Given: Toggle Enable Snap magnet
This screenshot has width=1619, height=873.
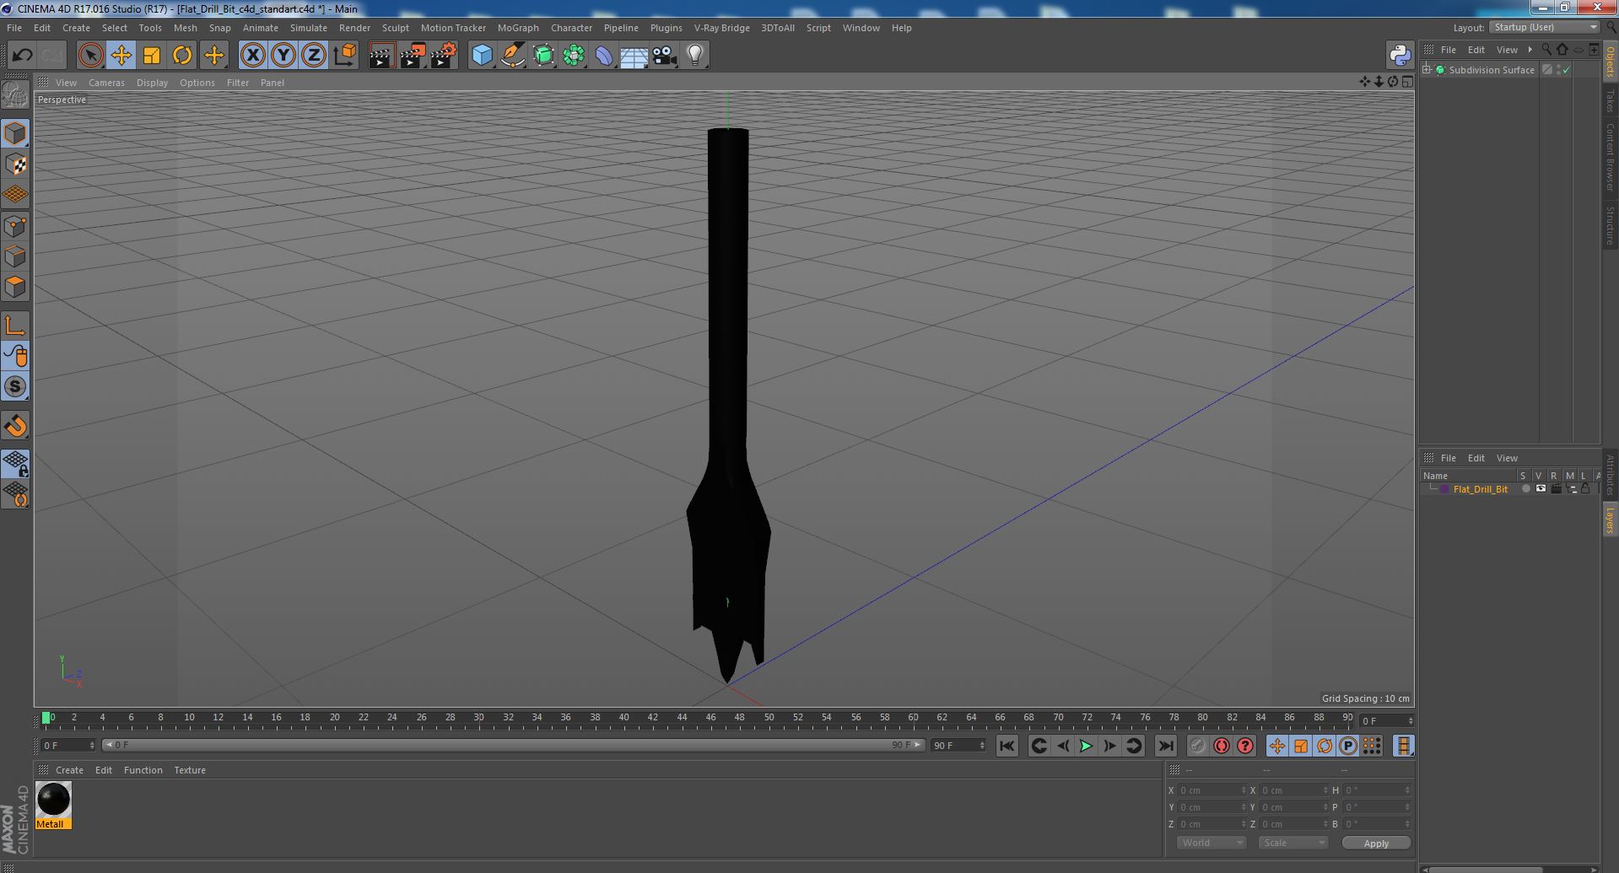Looking at the screenshot, I should (15, 426).
